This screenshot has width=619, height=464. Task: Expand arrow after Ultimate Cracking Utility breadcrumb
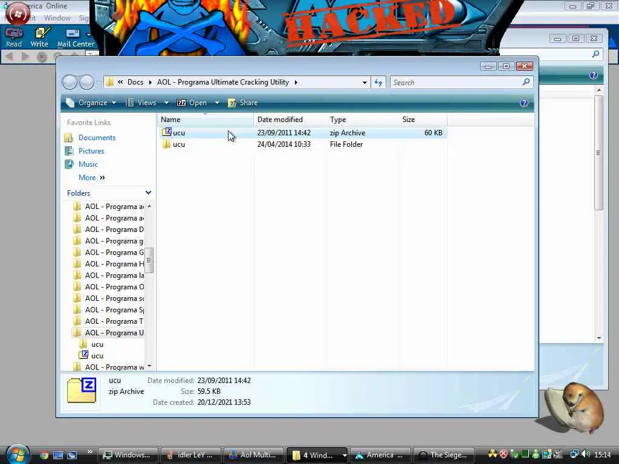click(296, 82)
